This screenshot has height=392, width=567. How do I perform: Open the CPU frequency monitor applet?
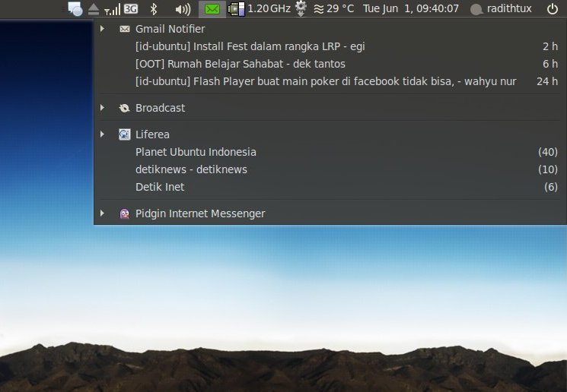237,9
